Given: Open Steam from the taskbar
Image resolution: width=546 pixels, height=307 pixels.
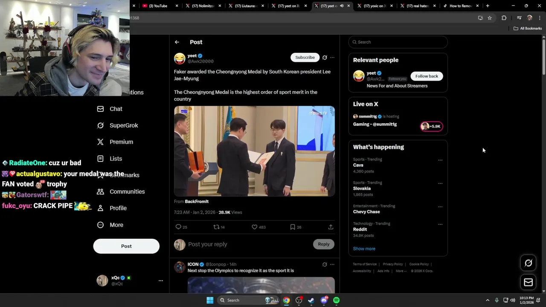Looking at the screenshot, I should pyautogui.click(x=311, y=300).
